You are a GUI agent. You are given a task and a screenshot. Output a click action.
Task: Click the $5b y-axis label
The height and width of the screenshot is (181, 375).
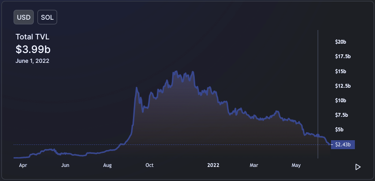click(340, 130)
